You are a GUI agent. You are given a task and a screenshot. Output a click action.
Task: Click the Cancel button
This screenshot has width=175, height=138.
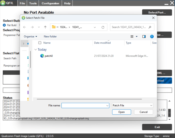143,112
